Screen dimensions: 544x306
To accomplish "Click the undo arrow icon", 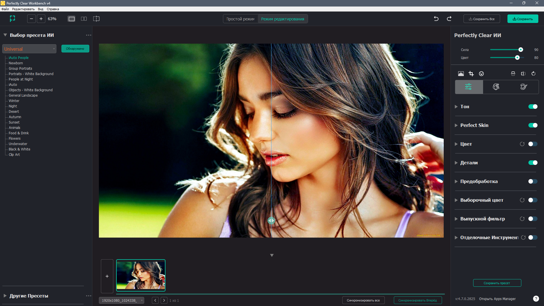I will 436,19.
